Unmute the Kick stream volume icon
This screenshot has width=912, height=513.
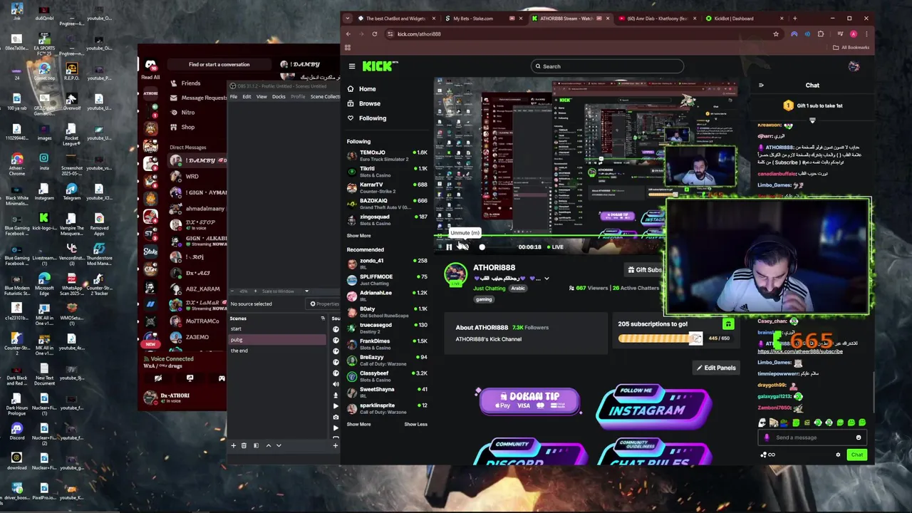463,247
